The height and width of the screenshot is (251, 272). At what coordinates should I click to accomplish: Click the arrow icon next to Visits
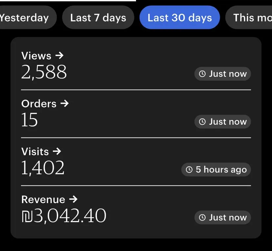click(57, 151)
